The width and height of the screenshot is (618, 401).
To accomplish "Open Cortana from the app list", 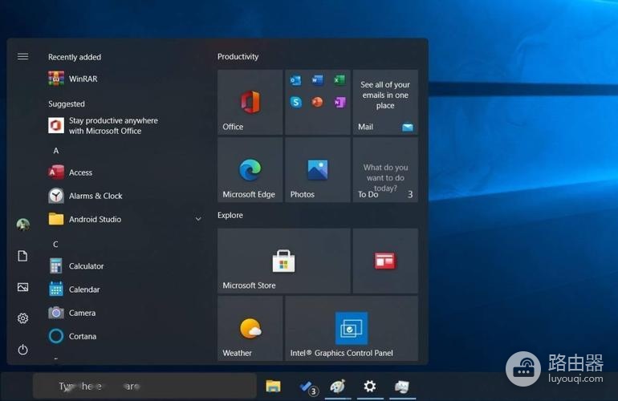I will [x=124, y=336].
